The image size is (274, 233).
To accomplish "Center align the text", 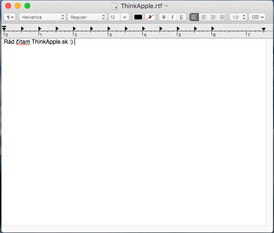I will coord(203,17).
